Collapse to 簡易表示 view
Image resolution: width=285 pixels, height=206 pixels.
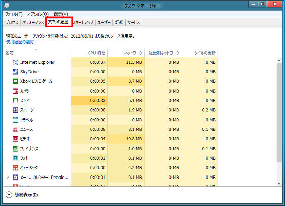(22, 195)
